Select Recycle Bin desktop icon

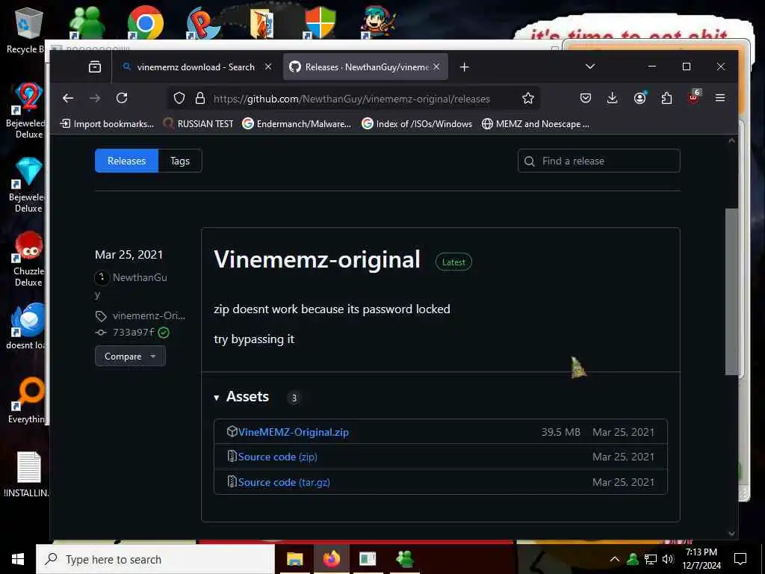click(x=28, y=30)
